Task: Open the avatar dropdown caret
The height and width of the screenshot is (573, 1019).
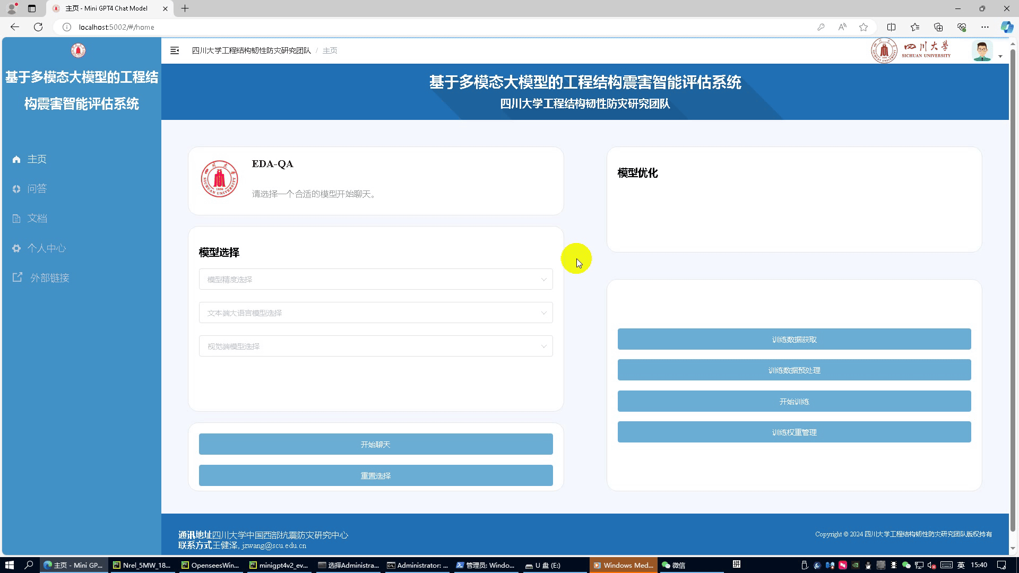Action: (1000, 56)
